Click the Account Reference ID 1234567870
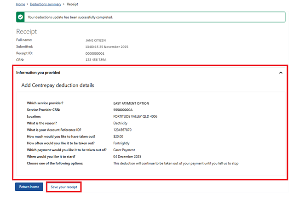 (x=122, y=130)
